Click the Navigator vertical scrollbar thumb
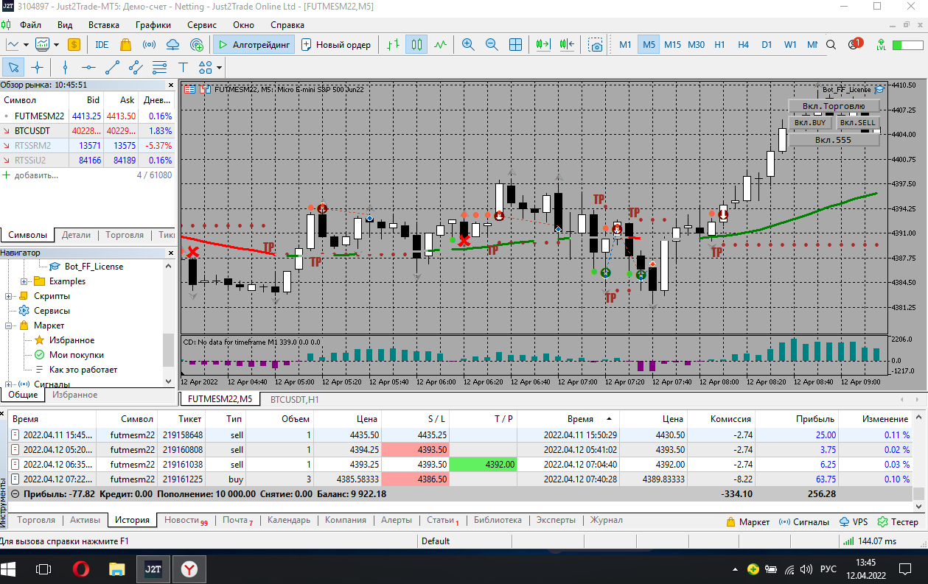The image size is (928, 584). pos(169,349)
